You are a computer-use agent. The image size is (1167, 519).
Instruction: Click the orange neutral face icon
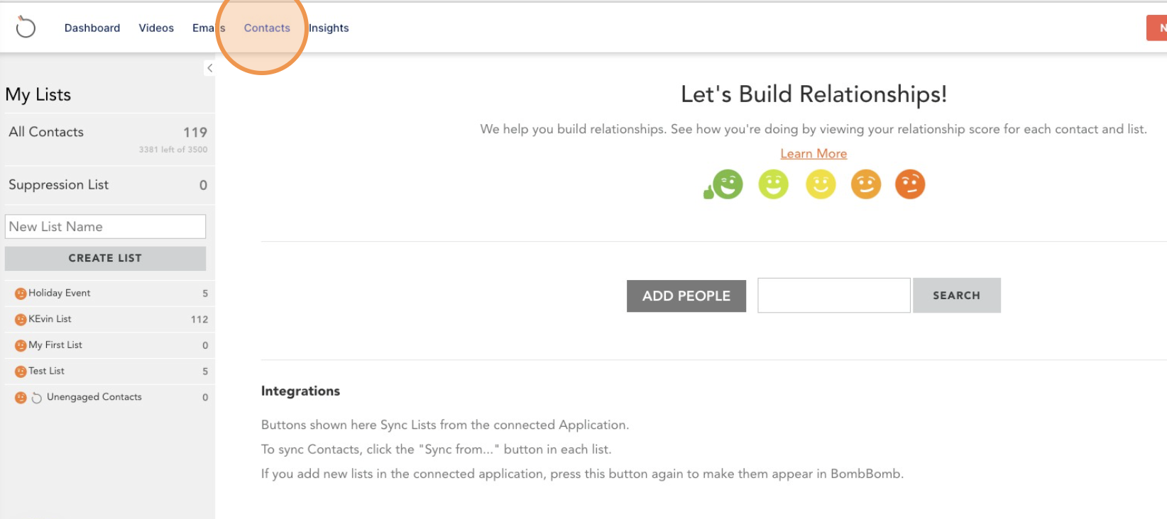click(866, 184)
